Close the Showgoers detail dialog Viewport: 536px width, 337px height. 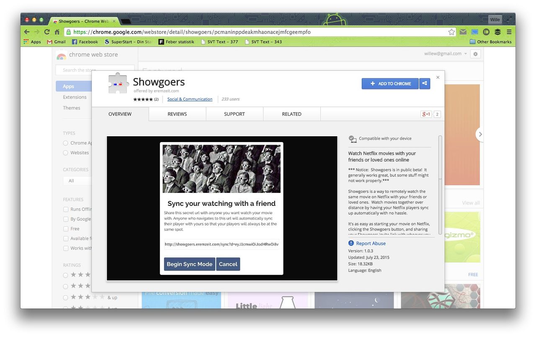pyautogui.click(x=438, y=78)
